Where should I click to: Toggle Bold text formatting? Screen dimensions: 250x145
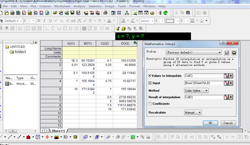click(x=39, y=21)
